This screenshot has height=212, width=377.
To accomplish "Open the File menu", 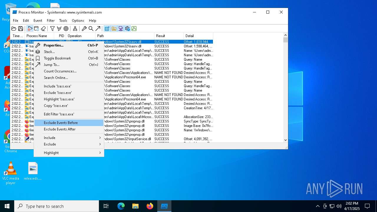I will point(16,21).
